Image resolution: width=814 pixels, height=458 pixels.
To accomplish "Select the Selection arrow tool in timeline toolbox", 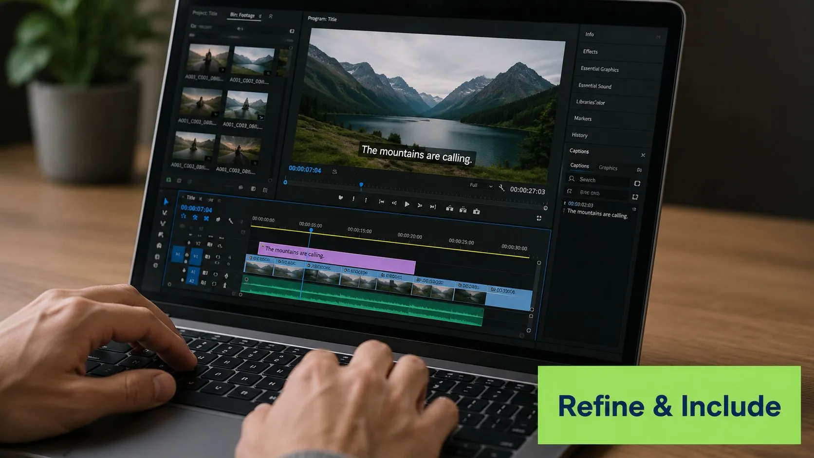I will 166,202.
